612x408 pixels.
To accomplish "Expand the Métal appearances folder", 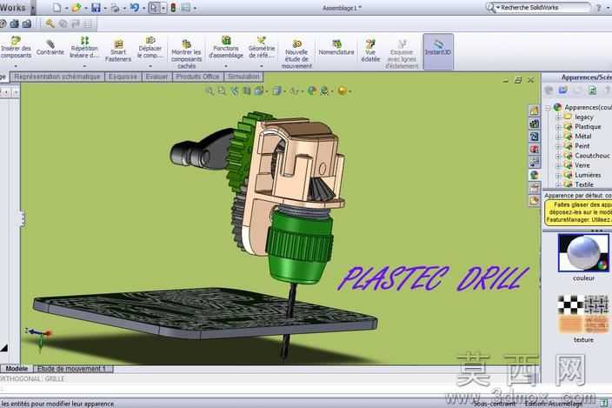I will (x=558, y=137).
